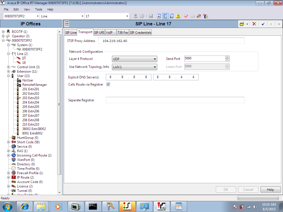Click the Separate Registrar text field
The height and width of the screenshot is (212, 283).
pyautogui.click(x=175, y=100)
